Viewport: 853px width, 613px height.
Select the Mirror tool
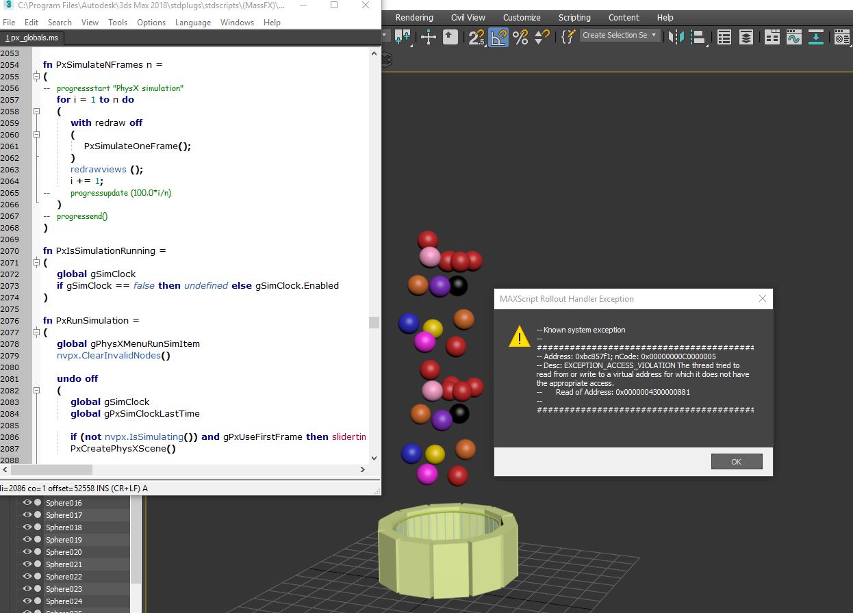tap(675, 36)
